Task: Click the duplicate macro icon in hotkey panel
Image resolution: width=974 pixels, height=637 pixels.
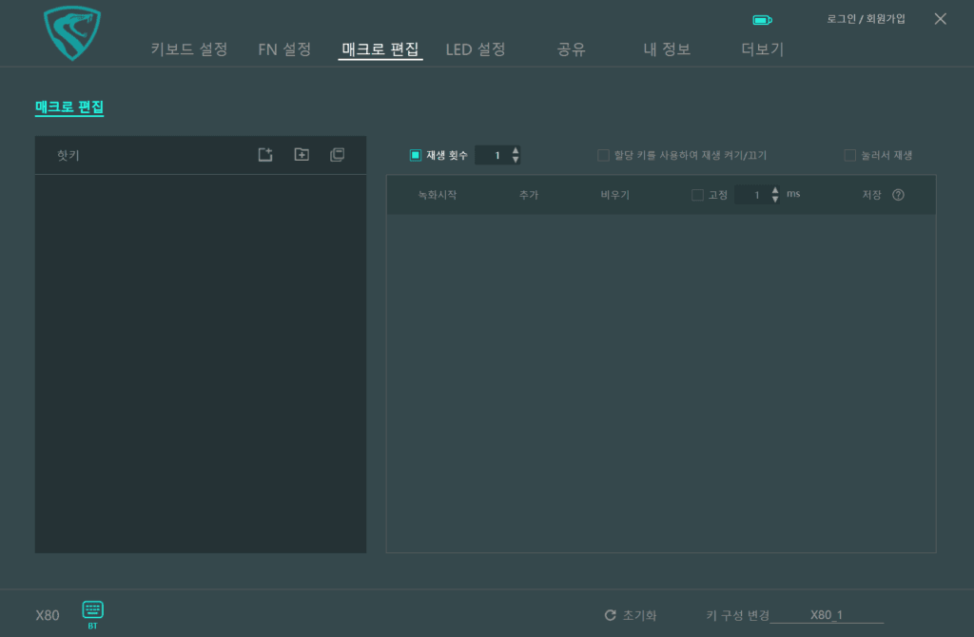Action: coord(337,155)
